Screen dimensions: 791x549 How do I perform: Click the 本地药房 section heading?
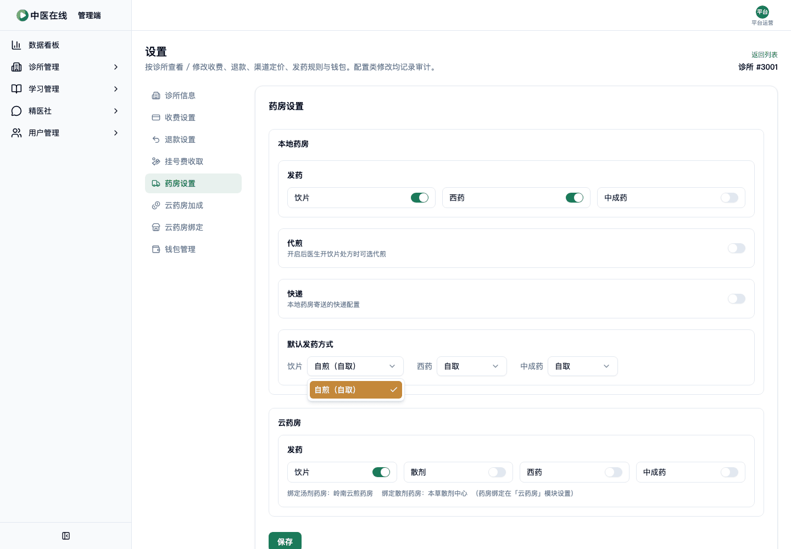point(293,144)
